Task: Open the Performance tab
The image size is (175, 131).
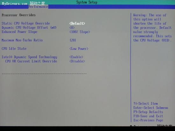Action: (x=38, y=7)
